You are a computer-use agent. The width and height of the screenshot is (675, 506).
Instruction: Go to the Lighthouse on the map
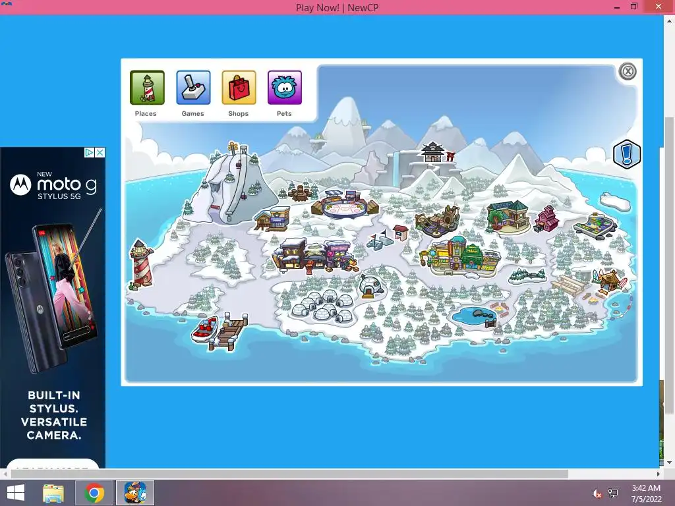click(x=141, y=264)
